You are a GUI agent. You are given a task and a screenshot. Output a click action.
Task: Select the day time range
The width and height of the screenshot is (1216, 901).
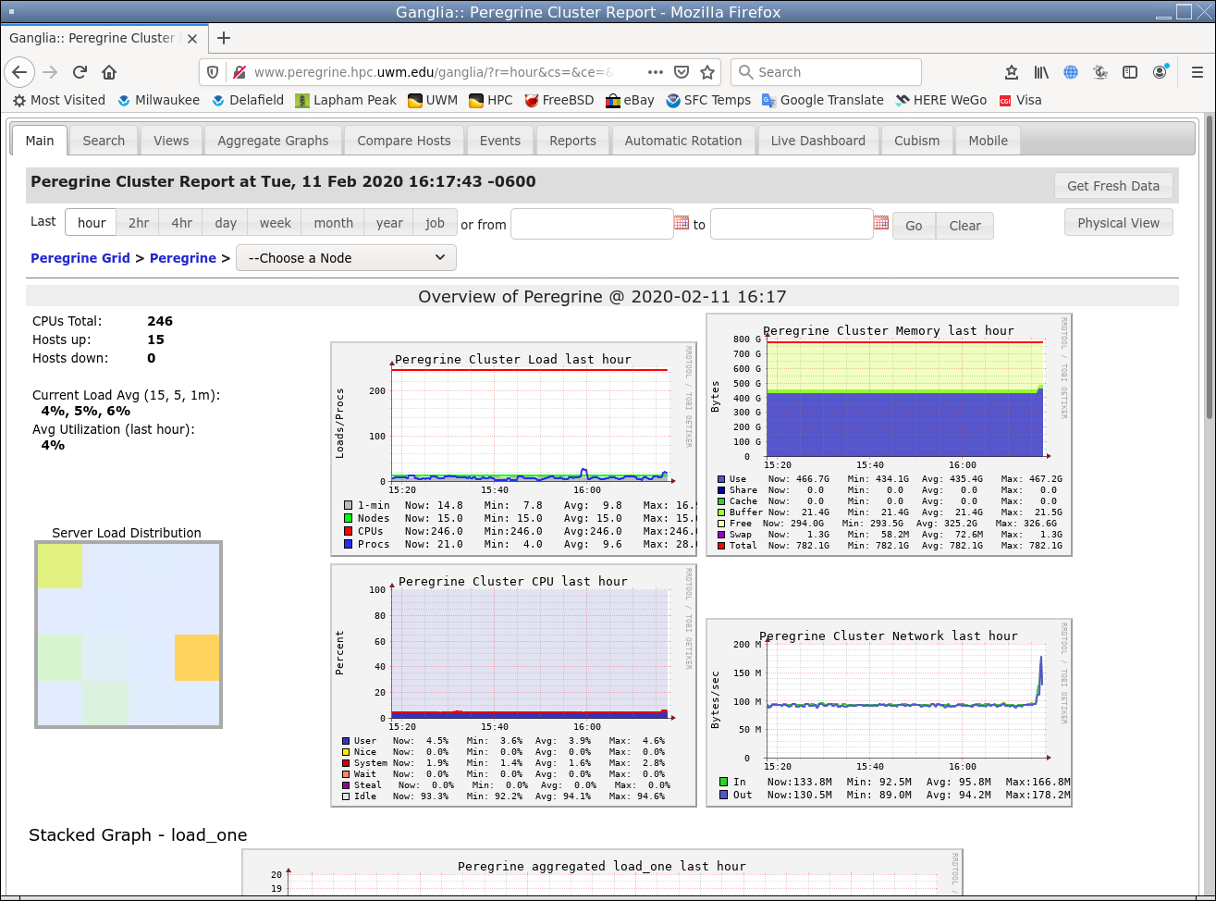coord(226,223)
